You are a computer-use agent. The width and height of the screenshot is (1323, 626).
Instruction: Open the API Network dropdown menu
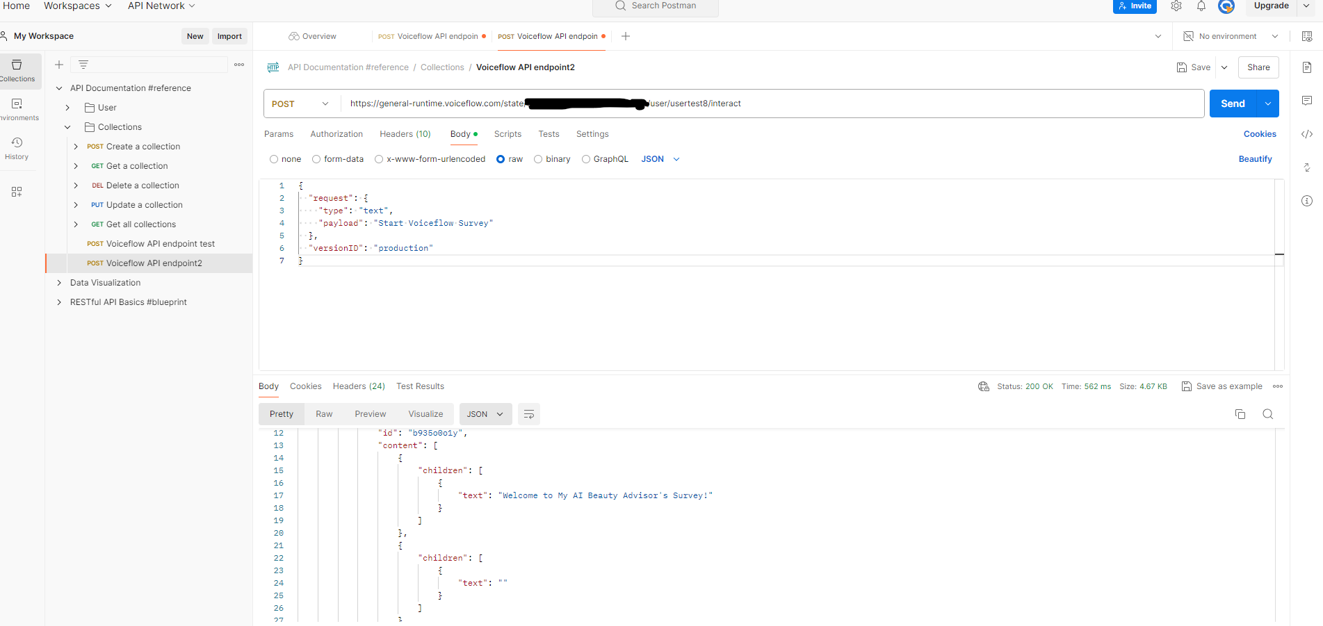click(161, 6)
